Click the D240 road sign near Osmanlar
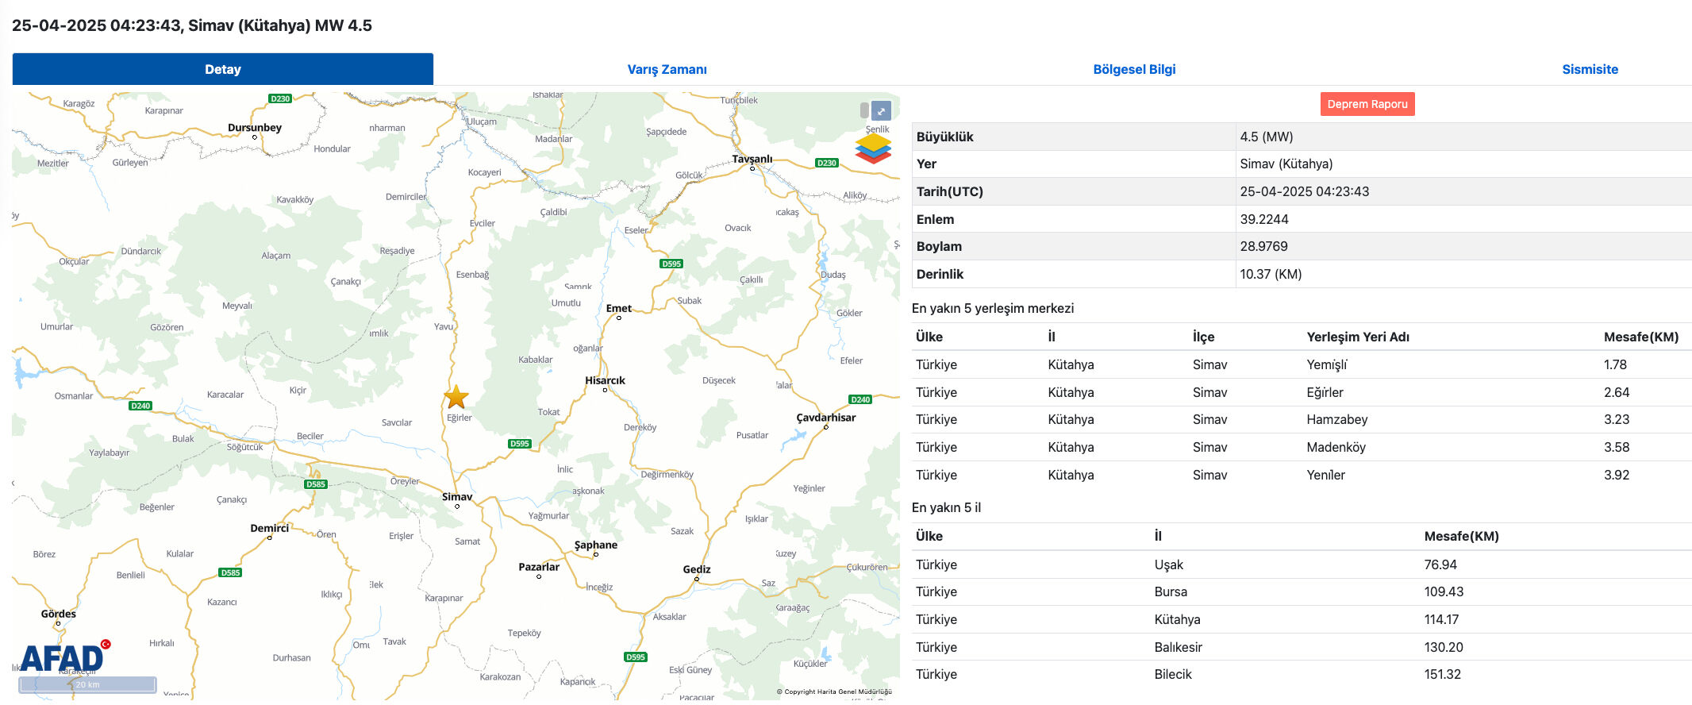This screenshot has width=1692, height=705. [140, 406]
